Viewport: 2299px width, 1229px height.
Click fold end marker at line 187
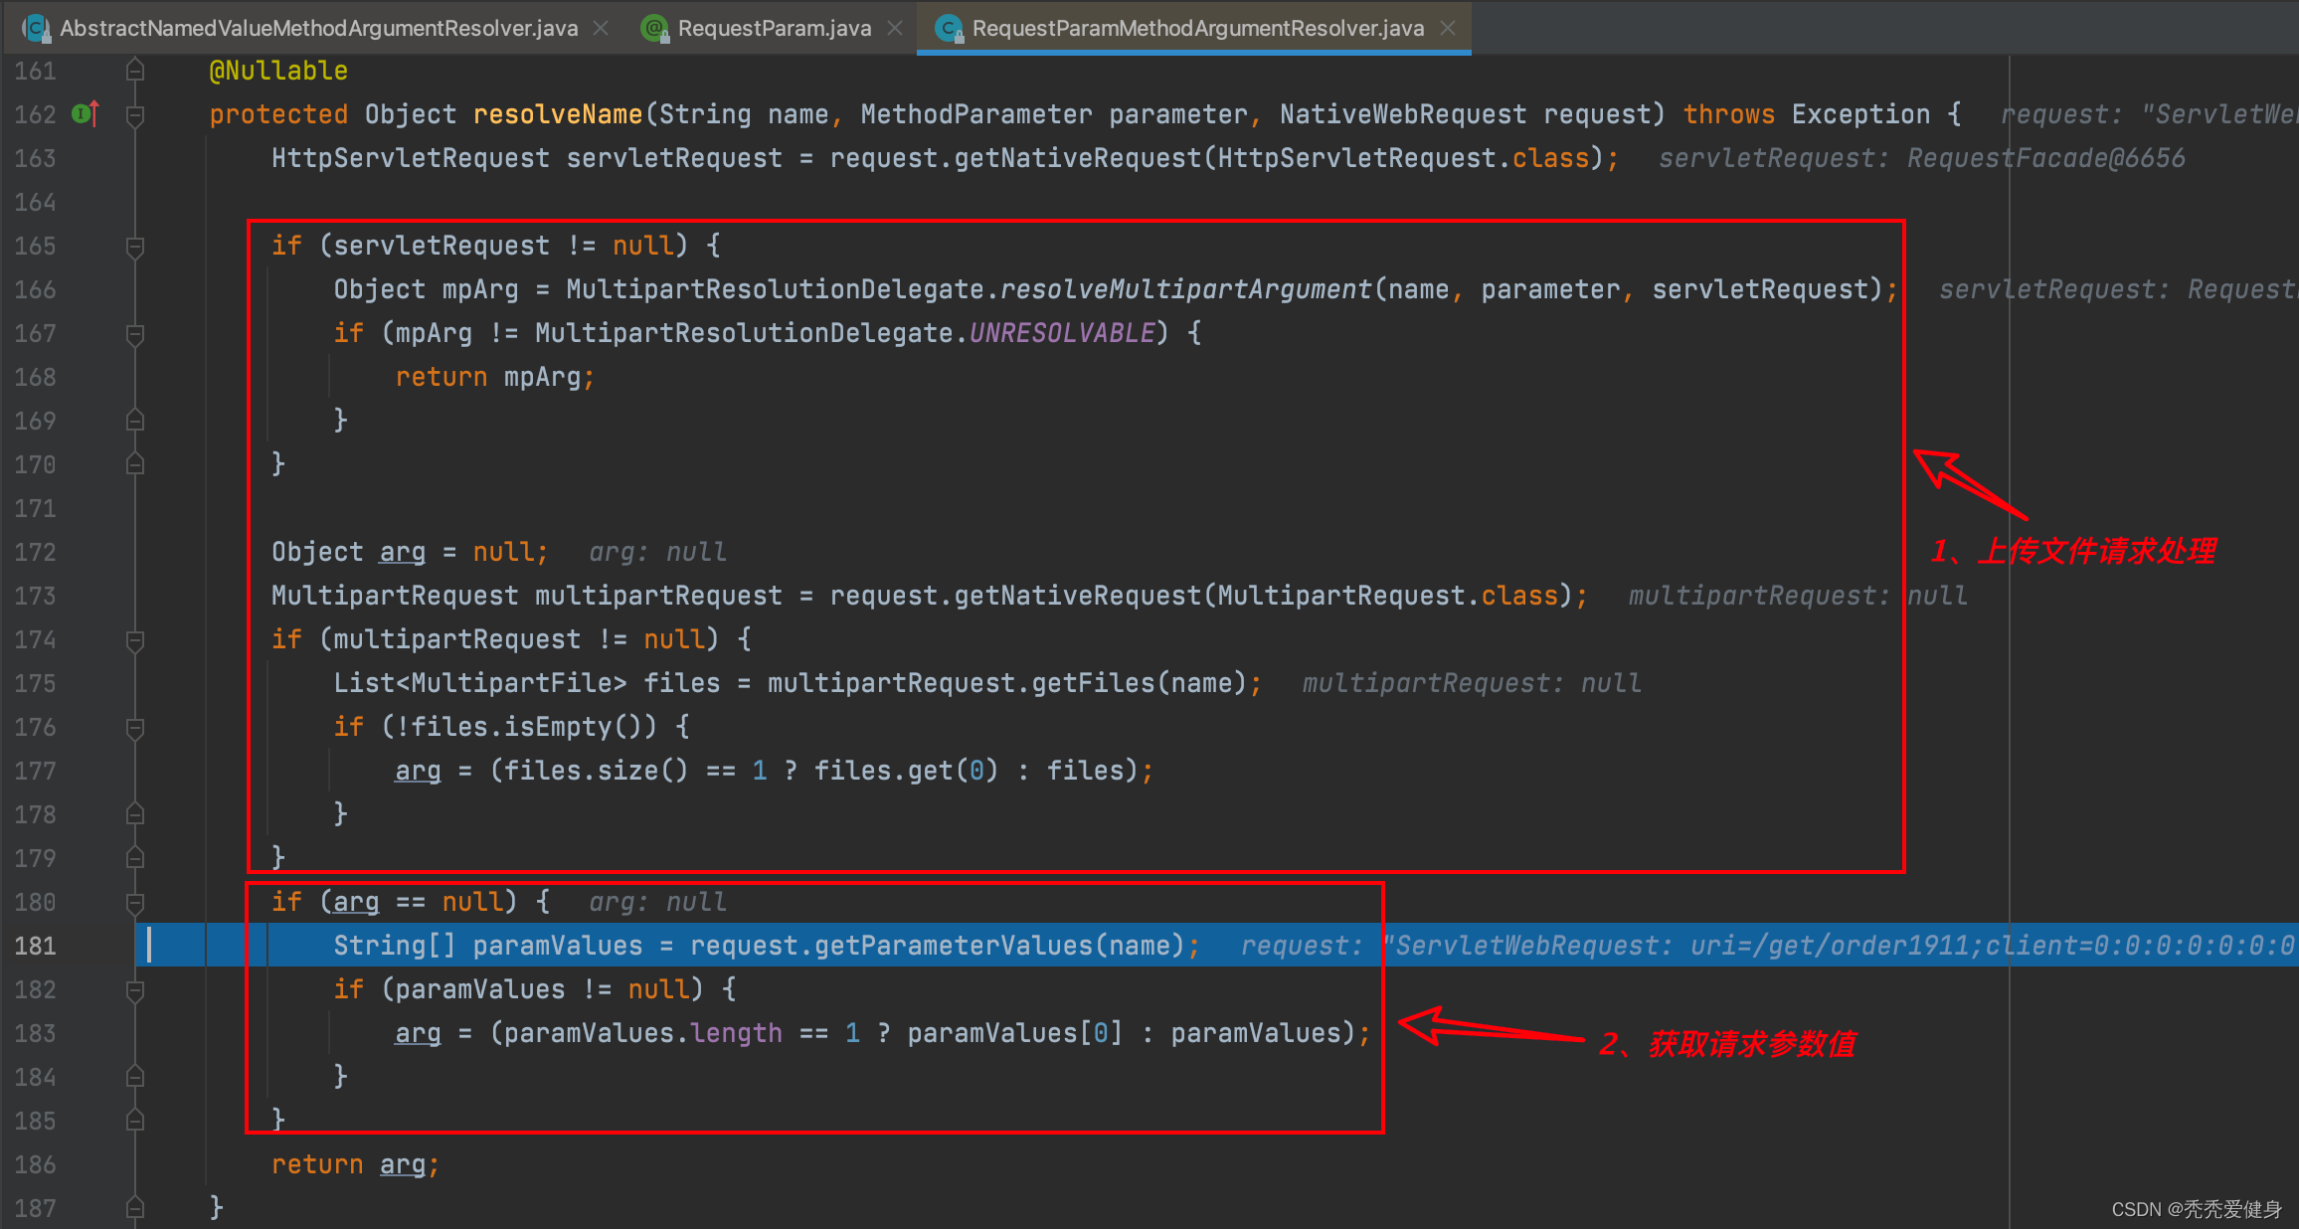point(135,1208)
